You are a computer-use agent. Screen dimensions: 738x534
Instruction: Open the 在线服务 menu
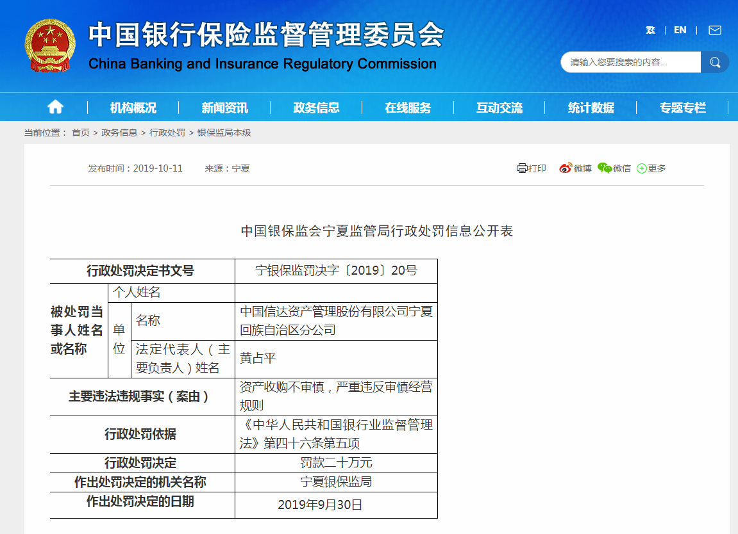(408, 108)
